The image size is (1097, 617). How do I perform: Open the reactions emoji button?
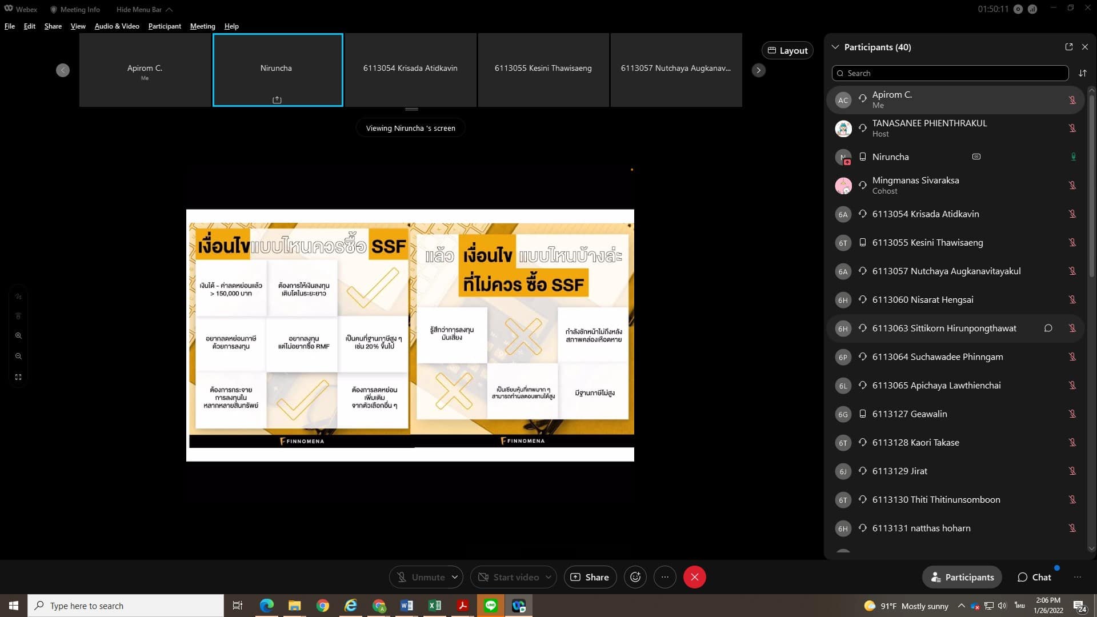(635, 577)
